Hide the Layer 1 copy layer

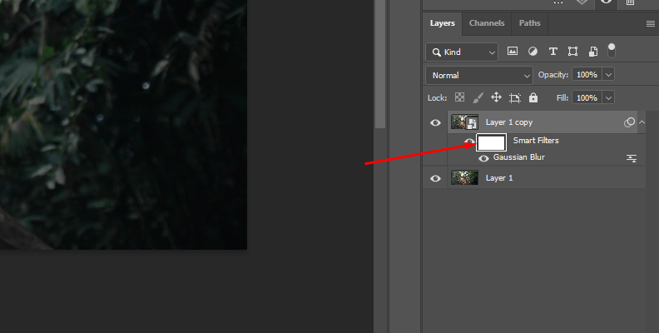click(435, 122)
